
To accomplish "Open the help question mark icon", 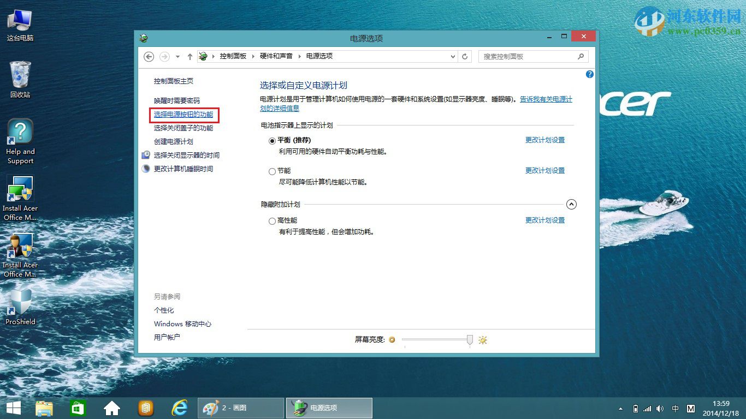I will [x=589, y=74].
